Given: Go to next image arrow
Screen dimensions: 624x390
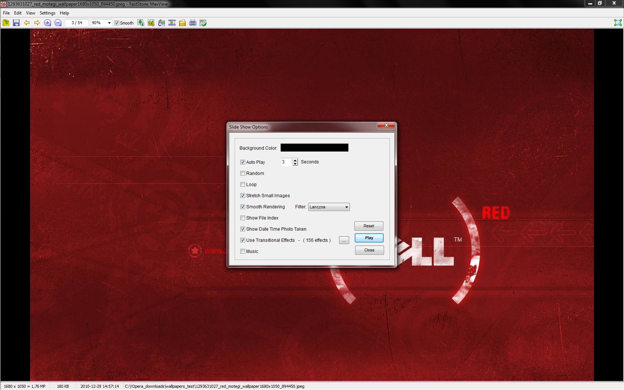Looking at the screenshot, I should 37,23.
